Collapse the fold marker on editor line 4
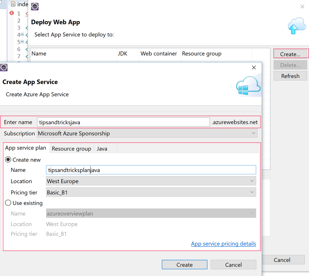Viewport: 309px width, 276px height. click(22, 34)
